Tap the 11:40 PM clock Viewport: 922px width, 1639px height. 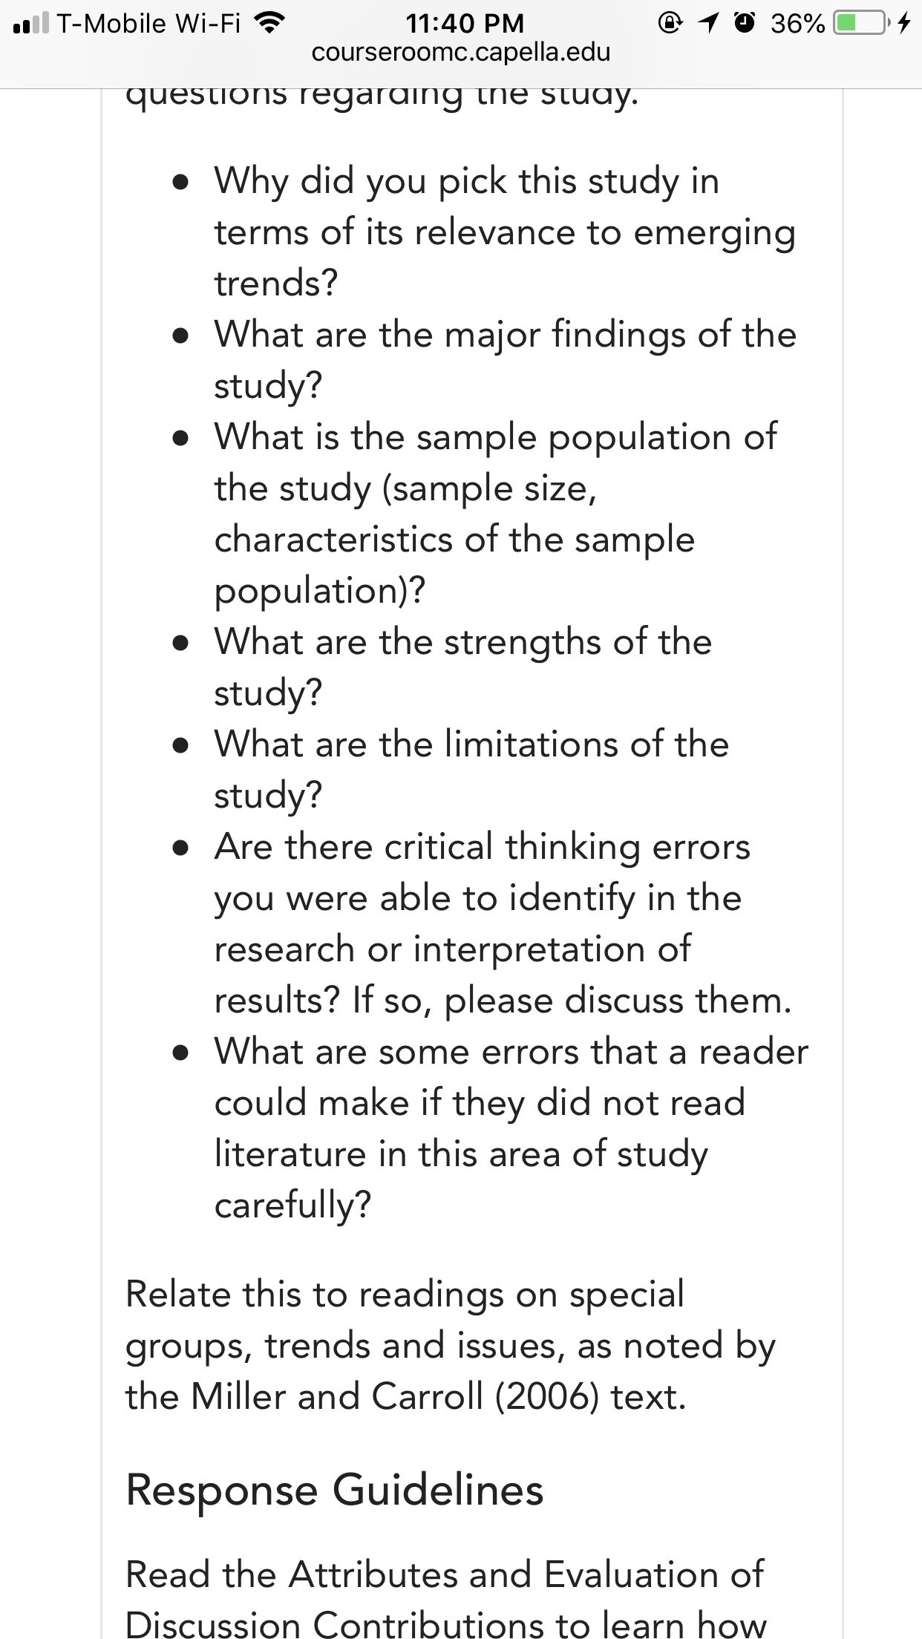pos(465,23)
